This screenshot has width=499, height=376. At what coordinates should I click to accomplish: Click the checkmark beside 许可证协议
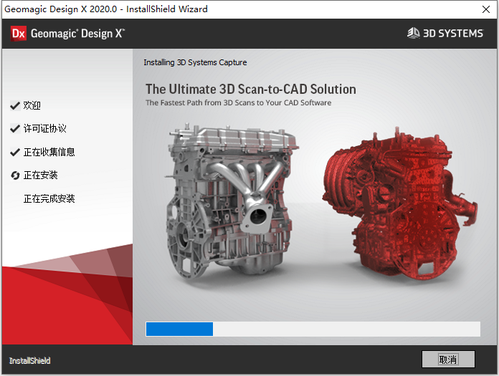(x=15, y=129)
